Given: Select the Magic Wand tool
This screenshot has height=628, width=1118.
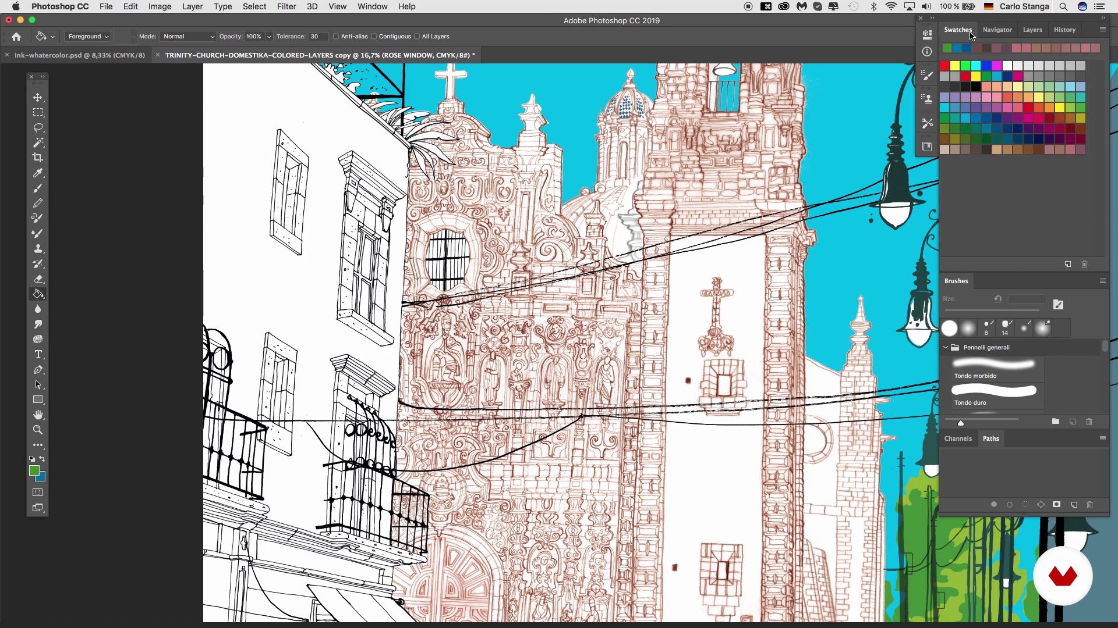Looking at the screenshot, I should point(38,142).
